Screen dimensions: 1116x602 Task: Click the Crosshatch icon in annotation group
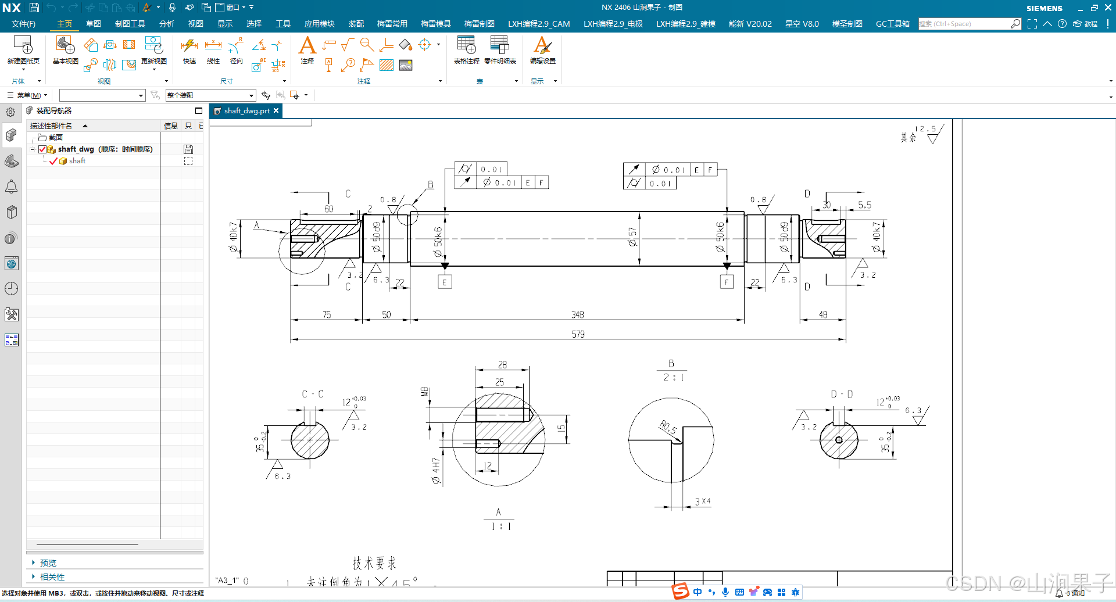[387, 64]
